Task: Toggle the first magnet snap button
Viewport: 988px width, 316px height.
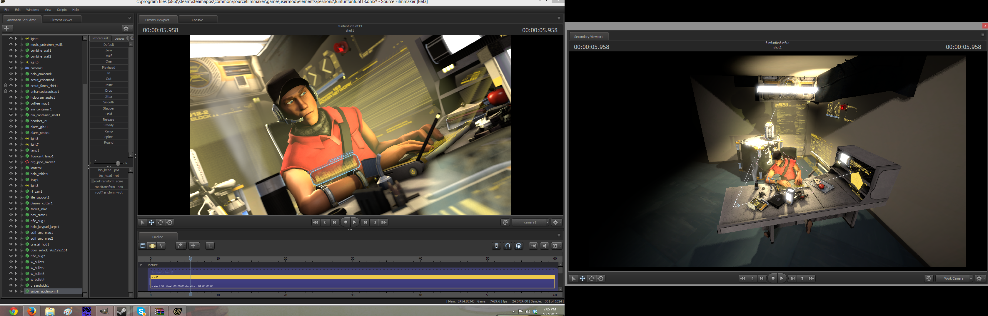Action: (508, 246)
